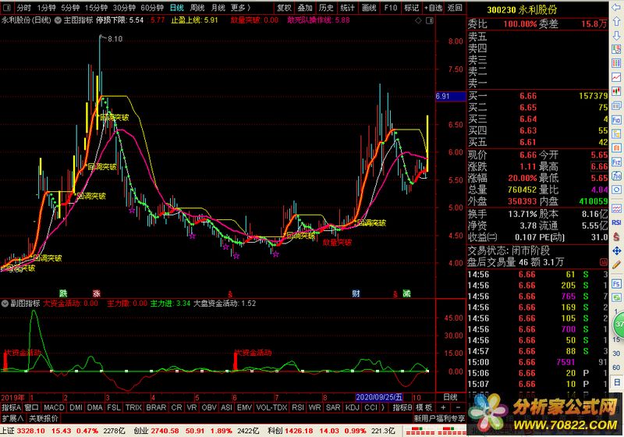624x437 pixels.
Task: Click the stacked windows icon in sidebar
Action: click(616, 105)
